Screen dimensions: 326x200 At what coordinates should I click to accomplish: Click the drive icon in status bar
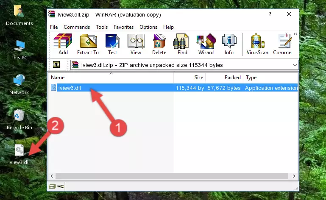[52, 186]
